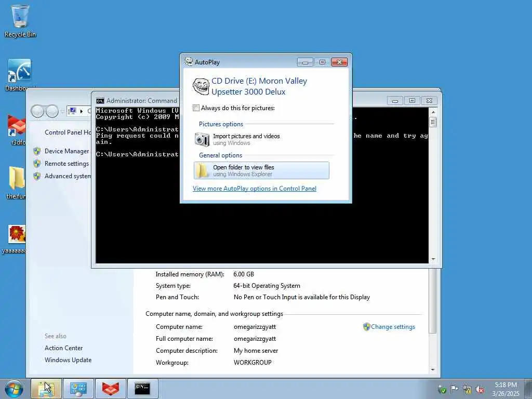532x399 pixels.
Task: Open the red cube app on the taskbar
Action: coord(111,389)
